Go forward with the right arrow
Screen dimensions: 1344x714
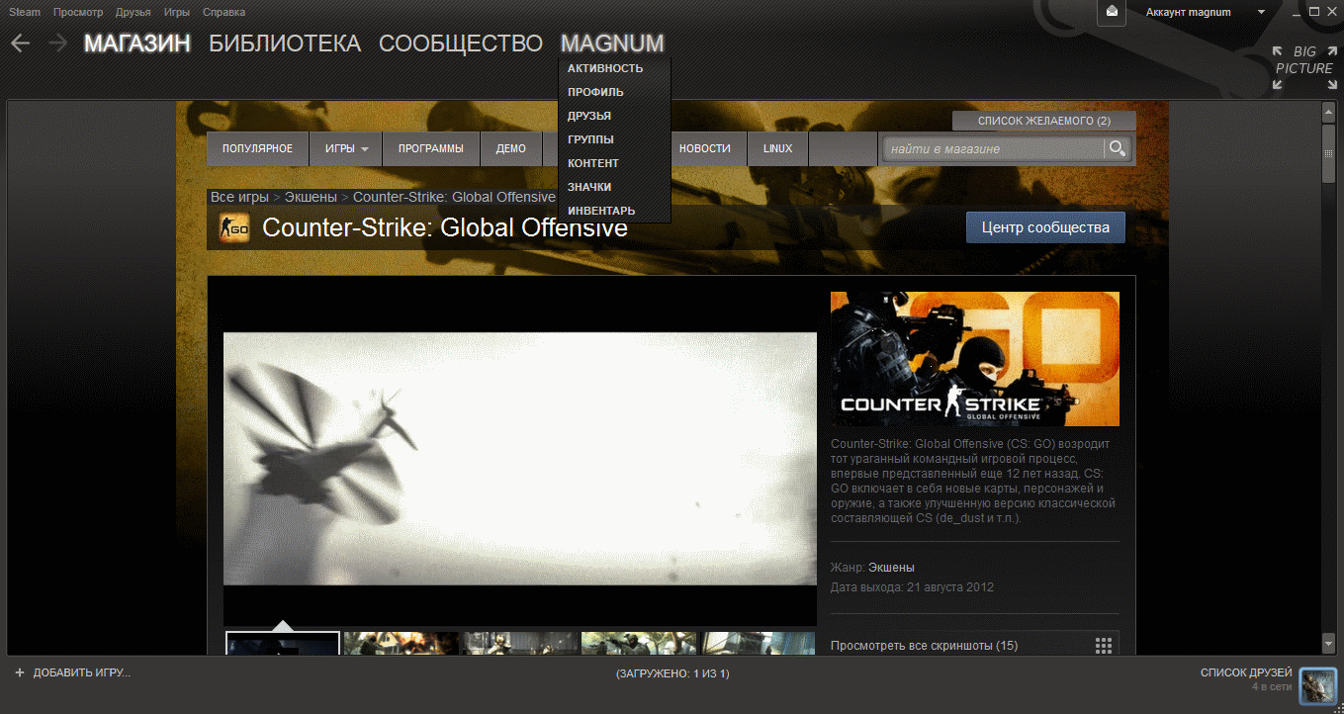(x=57, y=44)
